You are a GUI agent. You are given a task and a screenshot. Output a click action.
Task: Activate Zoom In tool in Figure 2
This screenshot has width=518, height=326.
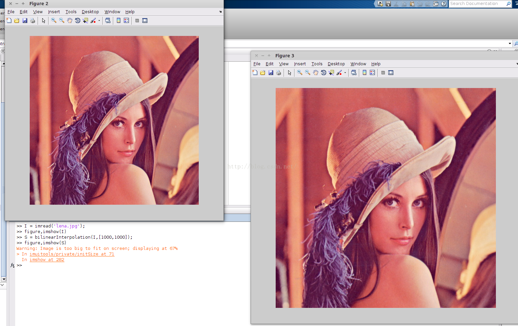click(54, 20)
